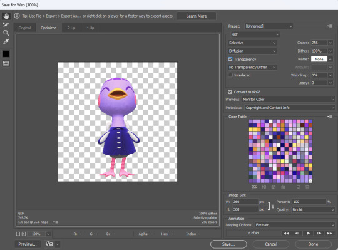Click the trash icon under Color Table

point(307,187)
